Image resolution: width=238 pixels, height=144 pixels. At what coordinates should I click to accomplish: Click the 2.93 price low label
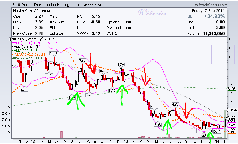[x=157, y=124]
